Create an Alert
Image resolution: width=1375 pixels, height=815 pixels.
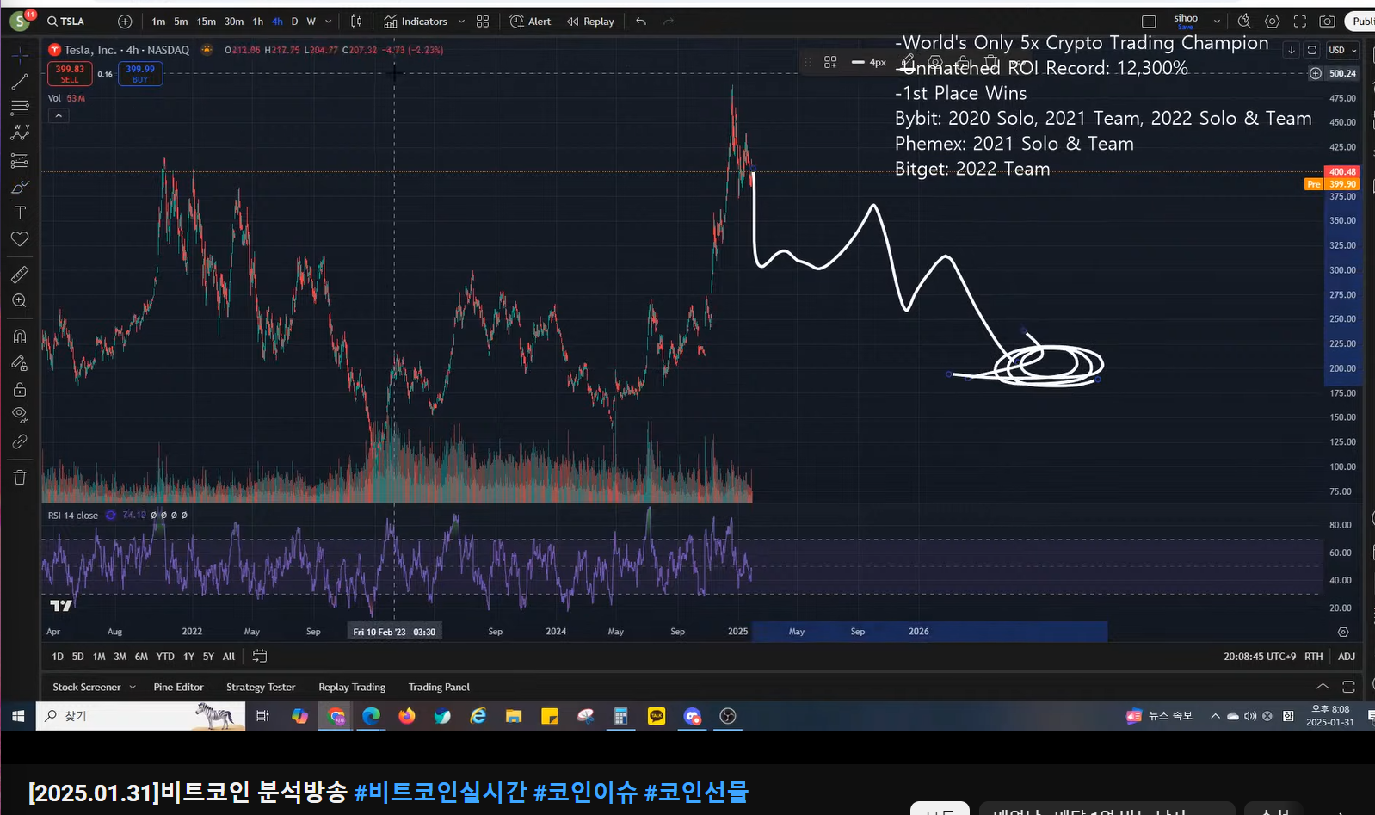coord(530,22)
